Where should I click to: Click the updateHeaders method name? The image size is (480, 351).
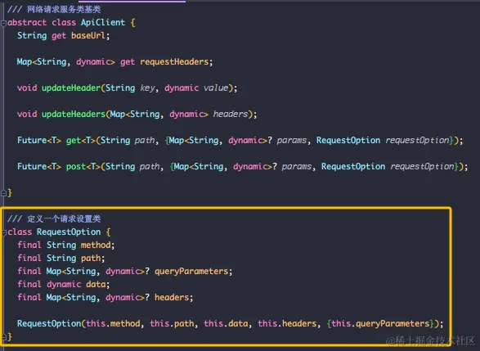[74, 114]
